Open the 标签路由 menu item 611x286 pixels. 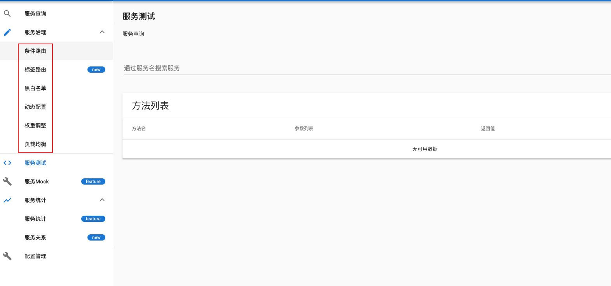pos(35,70)
